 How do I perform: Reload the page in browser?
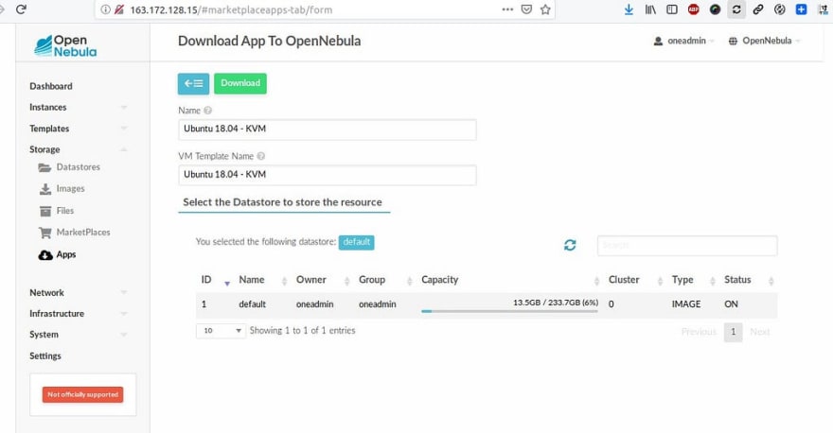pyautogui.click(x=21, y=9)
